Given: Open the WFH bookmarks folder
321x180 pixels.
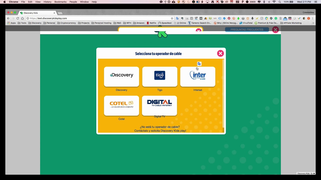Looking at the screenshot, I should (x=127, y=23).
